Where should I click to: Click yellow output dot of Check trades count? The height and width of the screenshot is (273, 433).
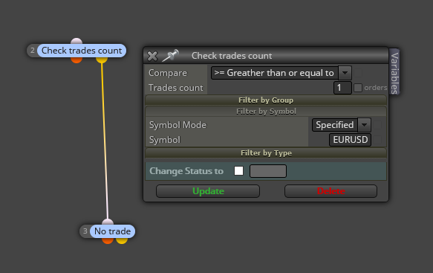102,60
